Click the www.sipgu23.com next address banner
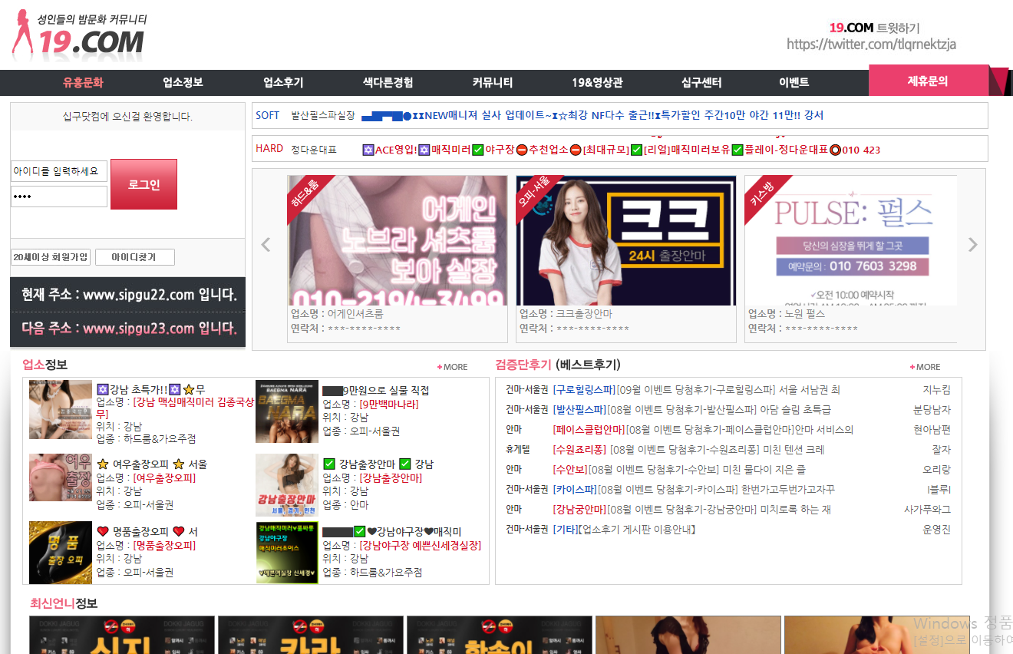 (x=128, y=329)
